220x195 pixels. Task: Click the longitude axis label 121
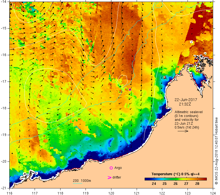(137, 193)
